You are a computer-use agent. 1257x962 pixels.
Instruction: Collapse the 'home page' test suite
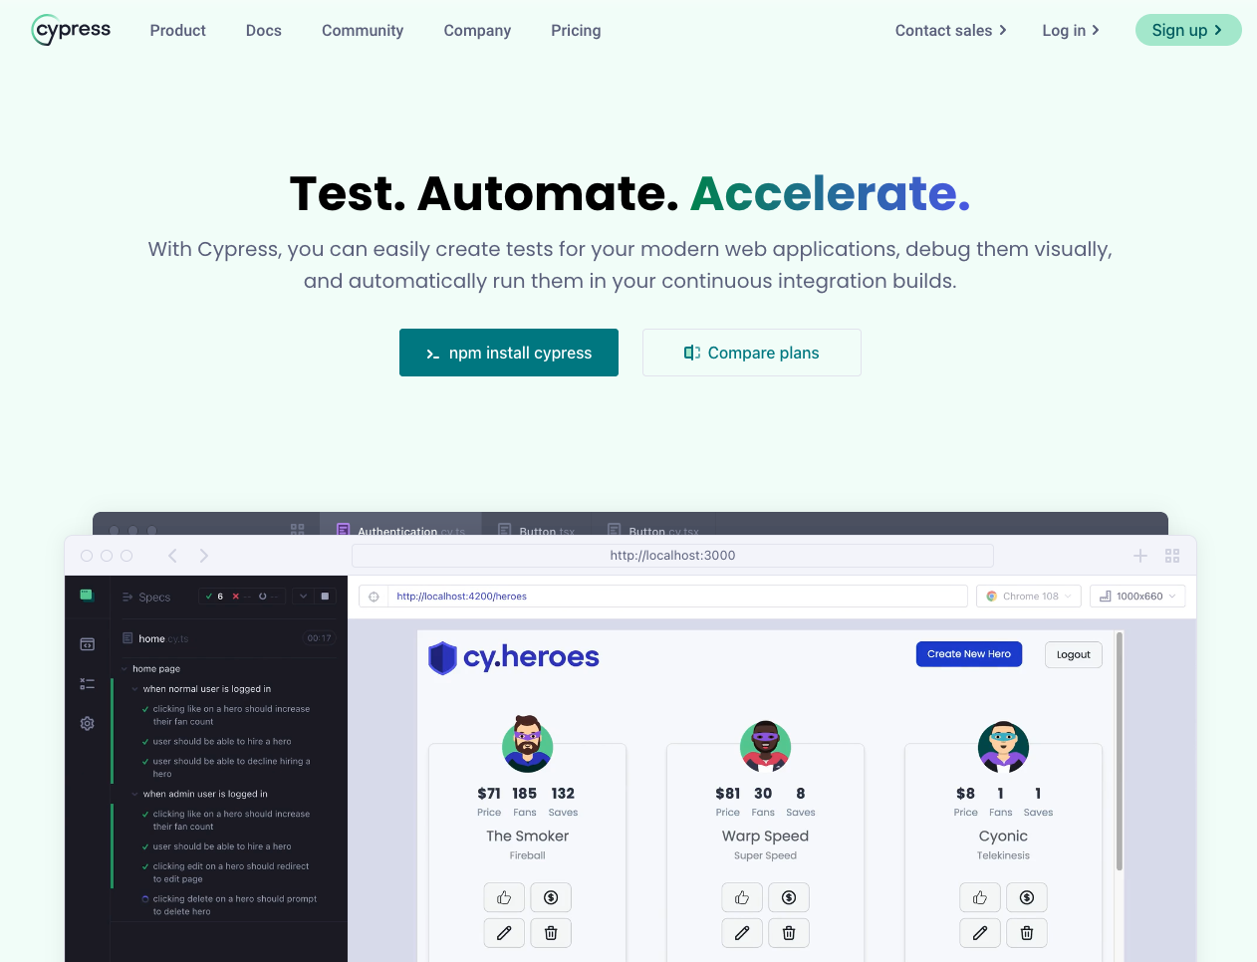pos(124,668)
